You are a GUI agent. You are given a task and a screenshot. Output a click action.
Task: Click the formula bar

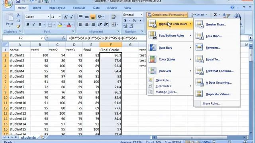click(157, 38)
